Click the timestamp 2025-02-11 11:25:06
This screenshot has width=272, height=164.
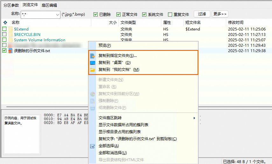(247, 29)
